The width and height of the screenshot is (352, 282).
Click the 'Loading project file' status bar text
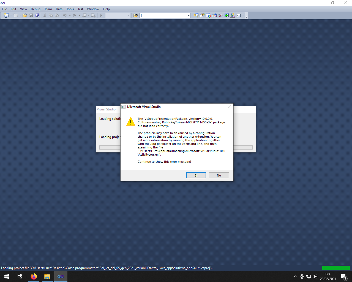click(107, 268)
